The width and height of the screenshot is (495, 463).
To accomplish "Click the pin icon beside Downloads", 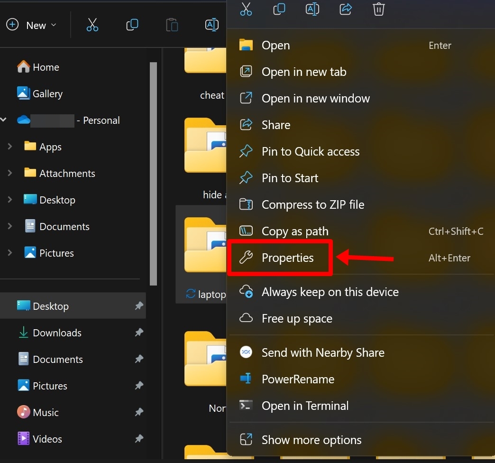I will [x=139, y=332].
